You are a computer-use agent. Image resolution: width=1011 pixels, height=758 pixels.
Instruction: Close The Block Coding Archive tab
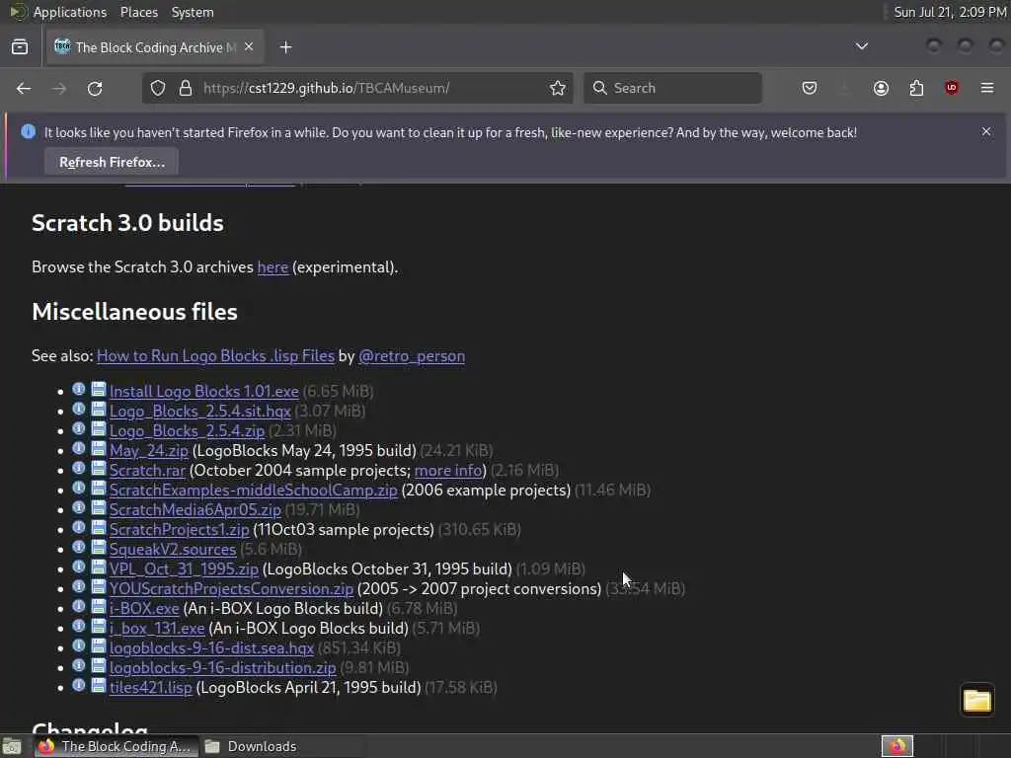pos(249,47)
